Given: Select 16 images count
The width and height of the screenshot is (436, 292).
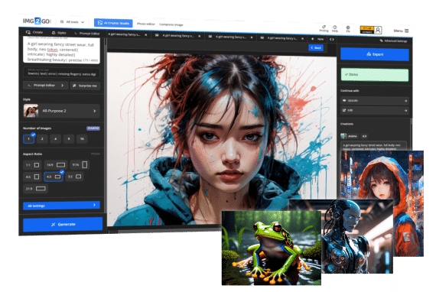Looking at the screenshot, I should tap(82, 138).
